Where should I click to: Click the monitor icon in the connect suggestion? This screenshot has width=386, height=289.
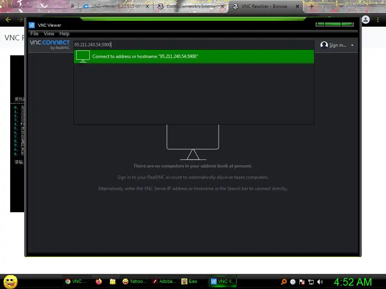point(83,56)
